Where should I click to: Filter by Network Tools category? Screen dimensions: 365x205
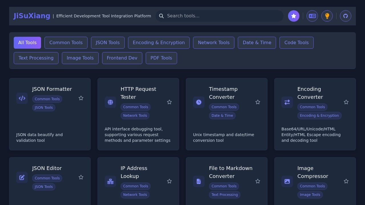(214, 43)
